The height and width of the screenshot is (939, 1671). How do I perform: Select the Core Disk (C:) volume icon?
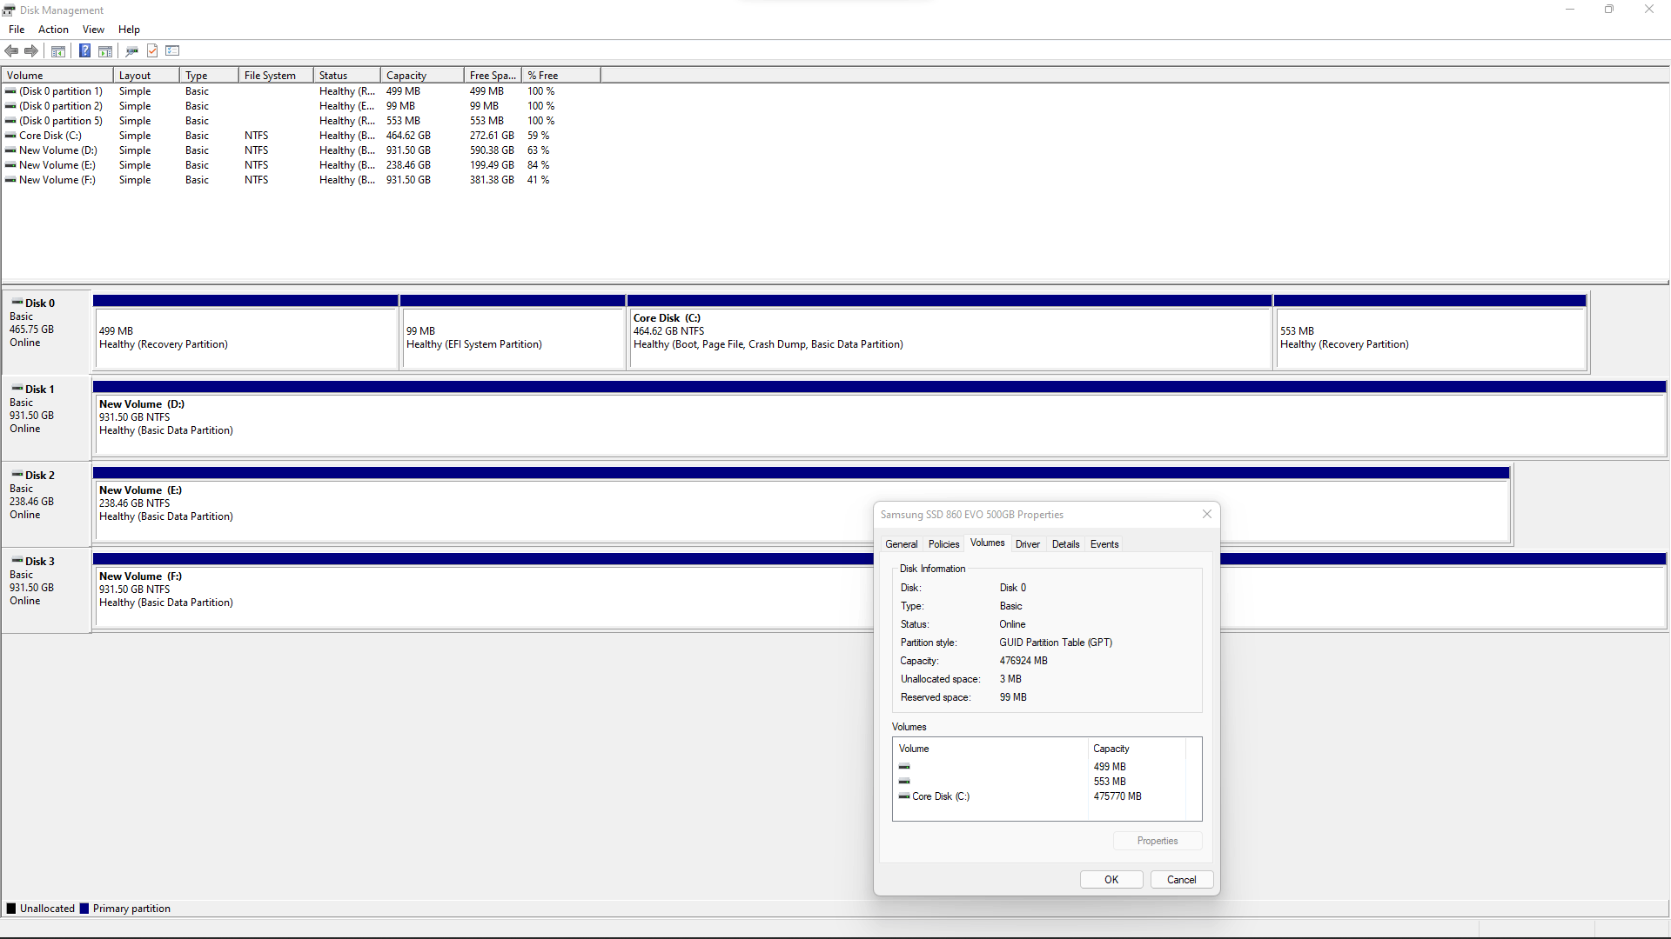[10, 136]
